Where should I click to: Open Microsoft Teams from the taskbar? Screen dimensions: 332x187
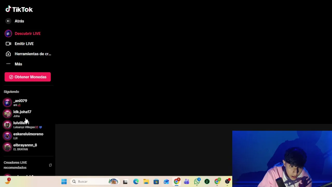tap(186, 182)
